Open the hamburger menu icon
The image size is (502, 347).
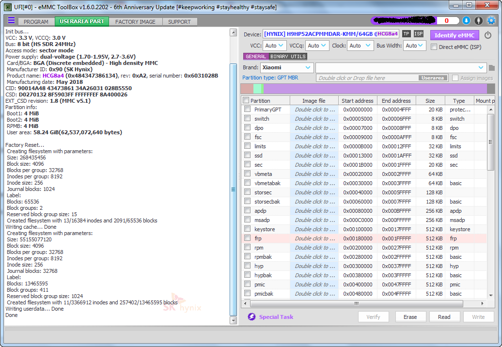click(11, 21)
